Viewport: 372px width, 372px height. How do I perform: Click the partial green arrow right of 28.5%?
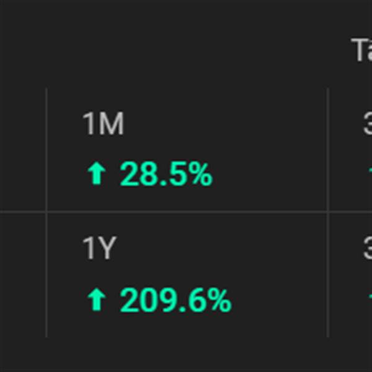370,173
